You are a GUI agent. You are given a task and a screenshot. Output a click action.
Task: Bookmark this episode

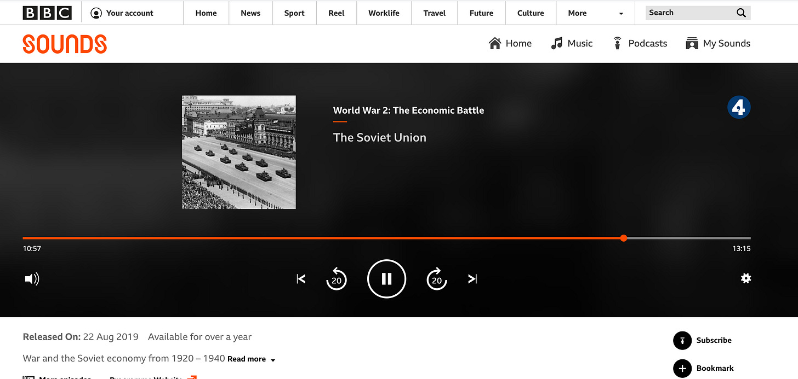703,368
